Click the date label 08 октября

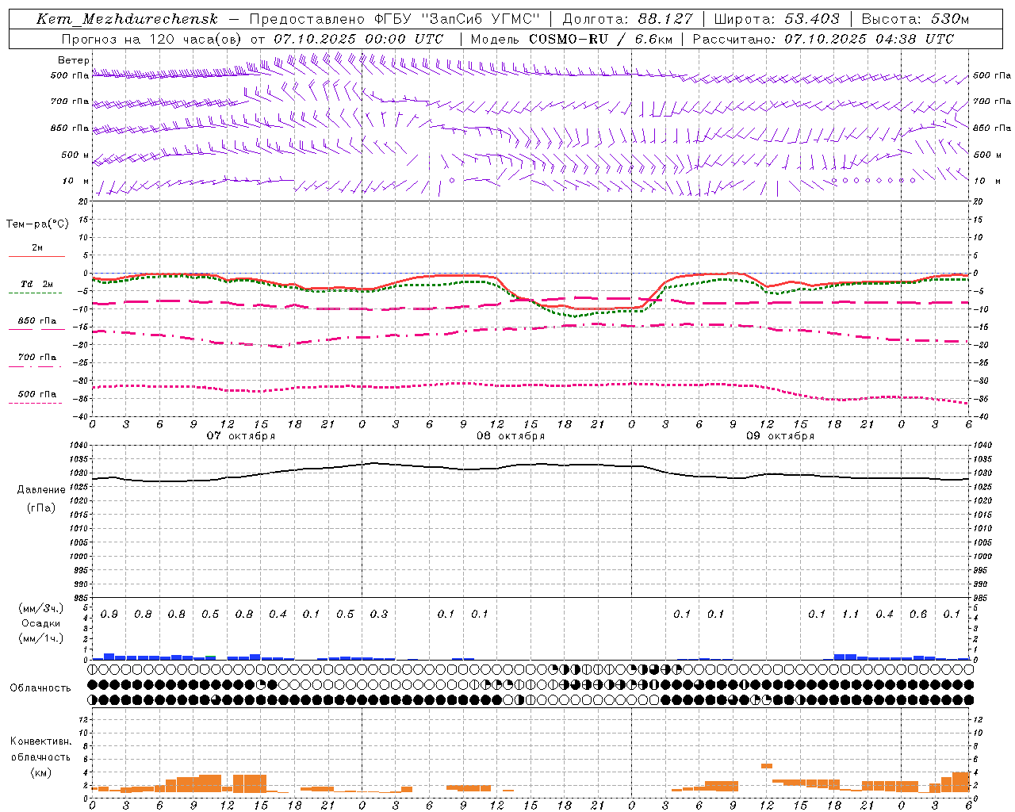[511, 436]
